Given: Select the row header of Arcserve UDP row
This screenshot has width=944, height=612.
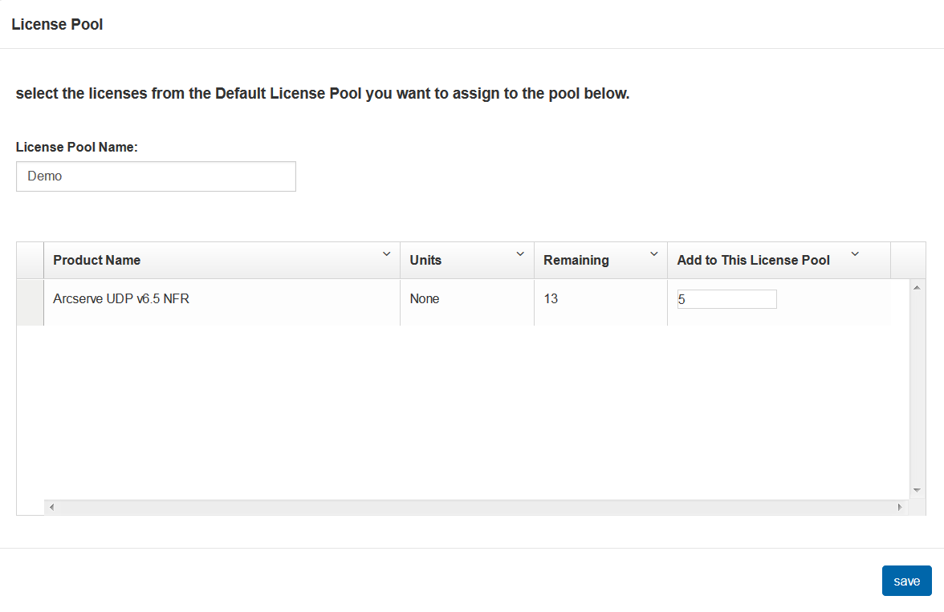Looking at the screenshot, I should tap(31, 302).
